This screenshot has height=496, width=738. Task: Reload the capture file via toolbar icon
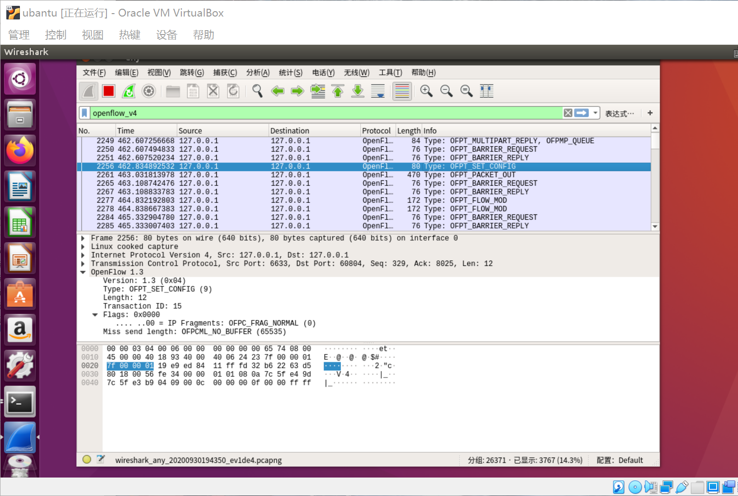(x=233, y=91)
